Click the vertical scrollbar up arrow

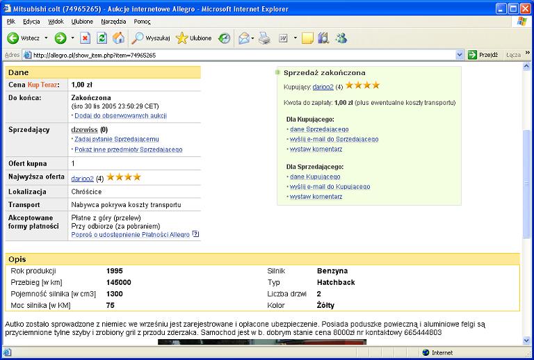click(526, 66)
